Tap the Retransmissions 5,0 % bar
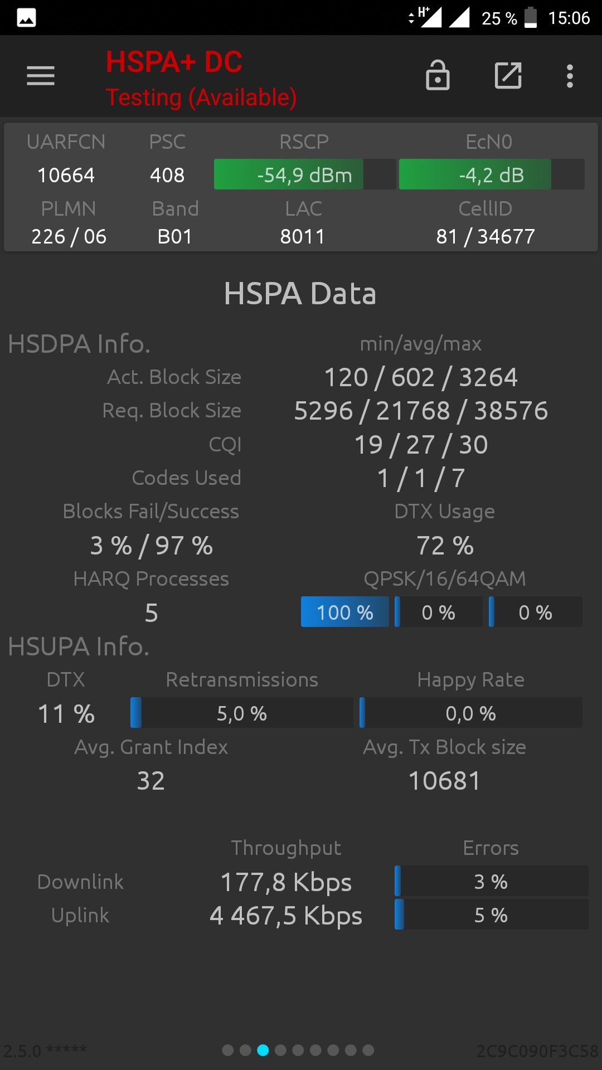 pos(242,713)
